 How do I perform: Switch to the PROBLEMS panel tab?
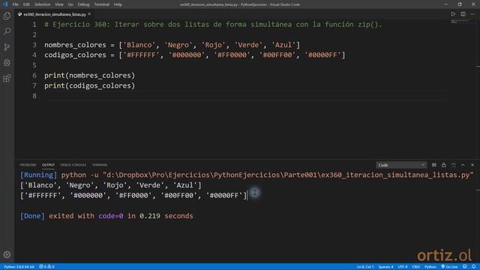tap(28, 165)
